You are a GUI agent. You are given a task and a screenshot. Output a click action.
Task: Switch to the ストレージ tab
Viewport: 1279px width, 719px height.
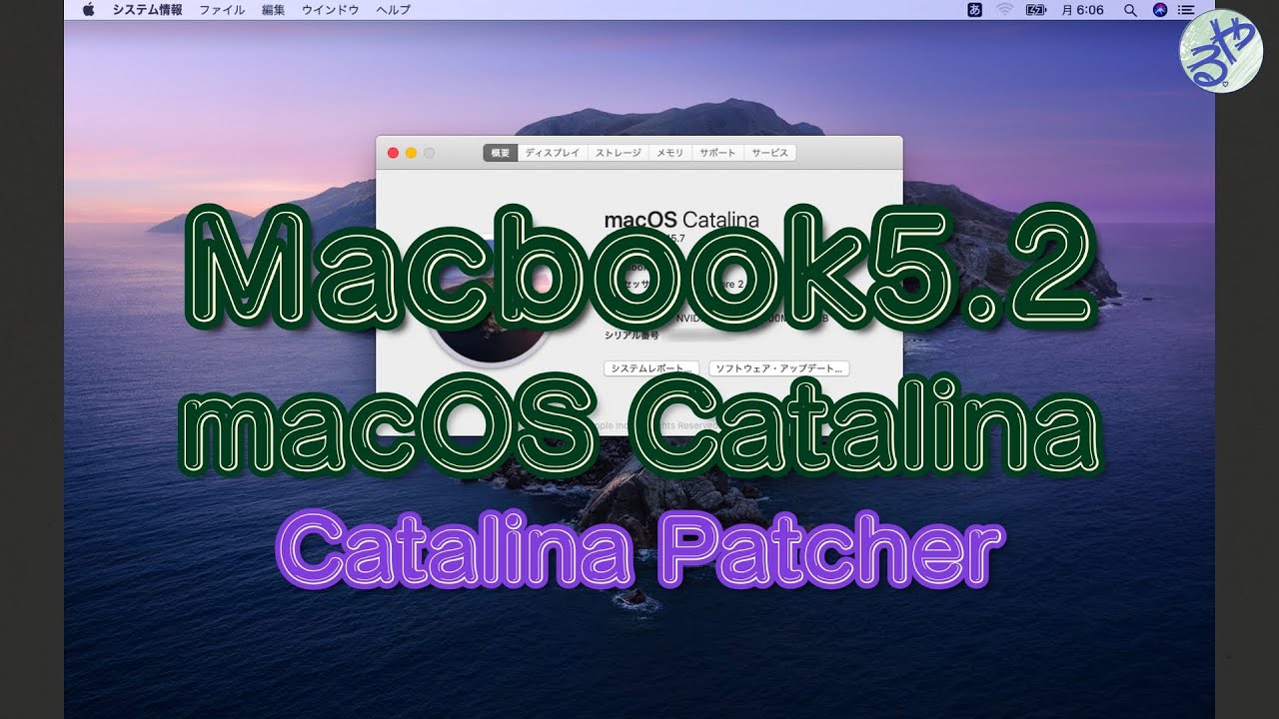click(x=618, y=153)
